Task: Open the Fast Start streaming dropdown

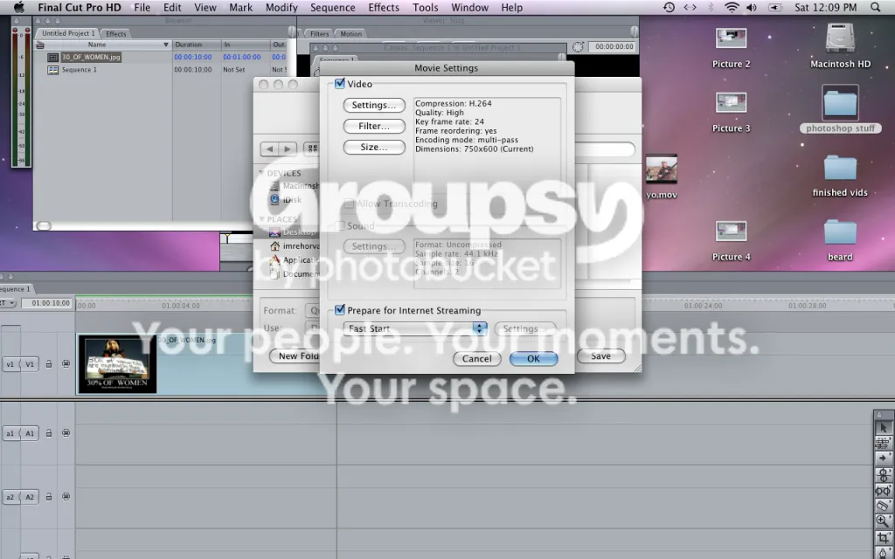Action: [415, 328]
